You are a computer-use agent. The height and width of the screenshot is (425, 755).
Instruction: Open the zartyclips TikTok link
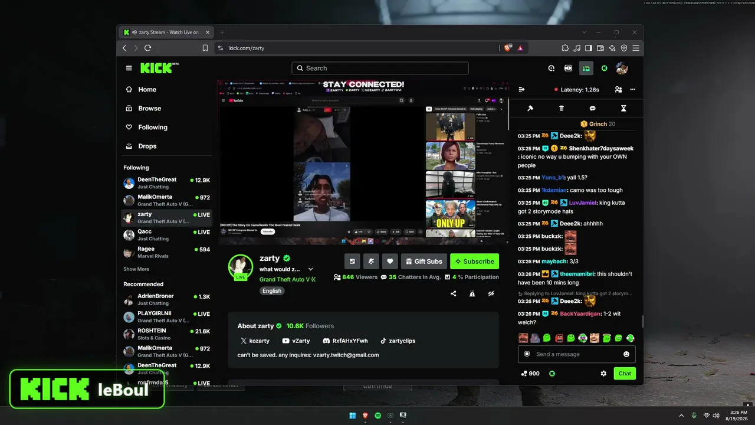point(398,341)
